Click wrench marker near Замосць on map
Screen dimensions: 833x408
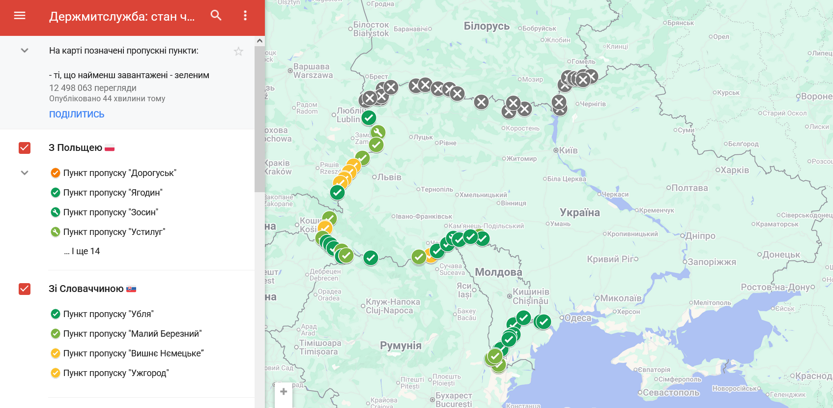tap(378, 132)
